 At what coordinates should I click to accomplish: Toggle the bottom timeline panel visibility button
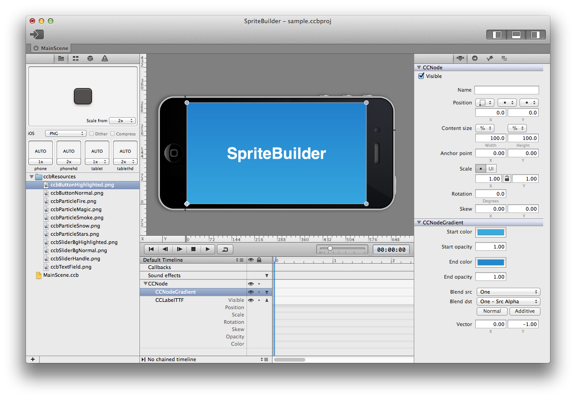(516, 35)
